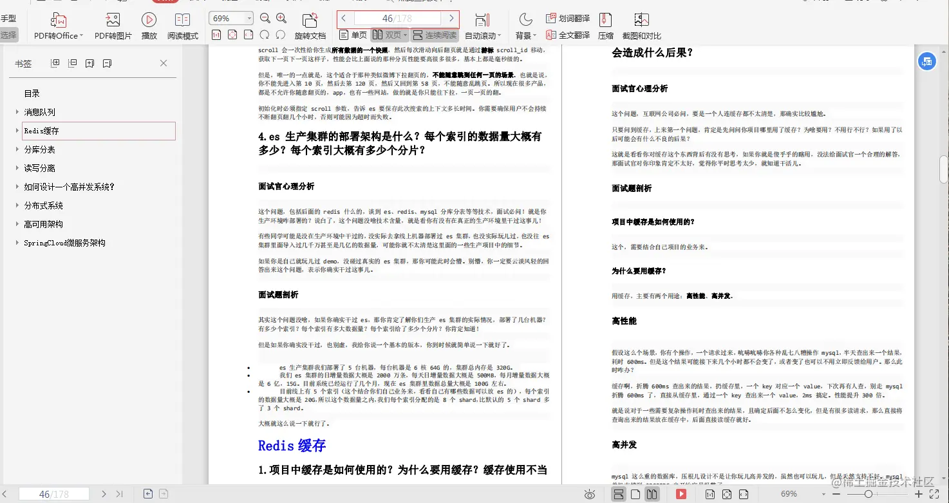The image size is (949, 503).
Task: Go to next page in bottom bar
Action: point(104,494)
